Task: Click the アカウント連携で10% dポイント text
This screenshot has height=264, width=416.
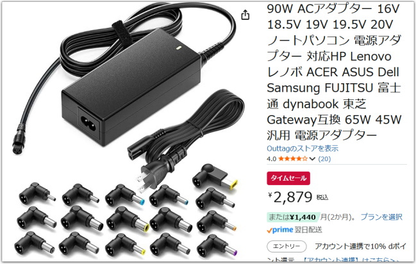Action: pos(360,246)
